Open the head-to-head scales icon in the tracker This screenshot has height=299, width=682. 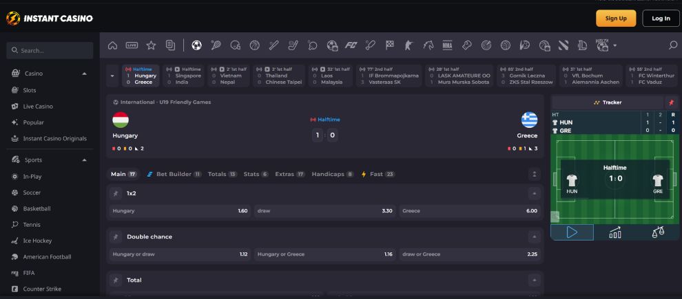point(658,233)
